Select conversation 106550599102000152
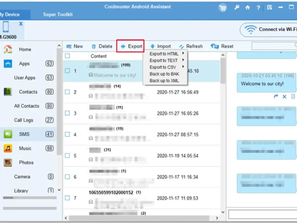The width and height of the screenshot is (297, 223). point(141,198)
